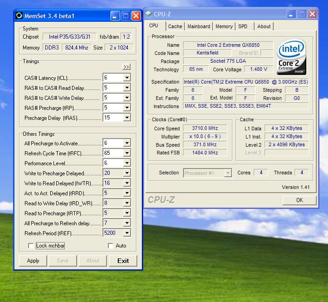Open the Mainboard tab
This screenshot has width=328, height=302.
point(199,26)
